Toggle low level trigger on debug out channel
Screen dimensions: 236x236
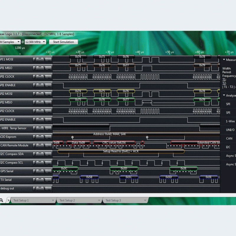pos(49,189)
